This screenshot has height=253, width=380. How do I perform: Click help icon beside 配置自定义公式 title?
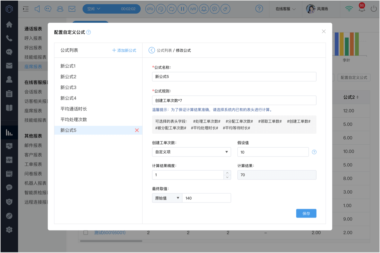click(x=89, y=32)
